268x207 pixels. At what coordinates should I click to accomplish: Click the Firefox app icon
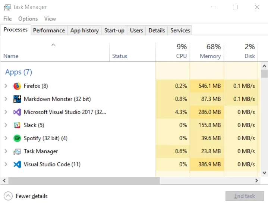click(17, 86)
